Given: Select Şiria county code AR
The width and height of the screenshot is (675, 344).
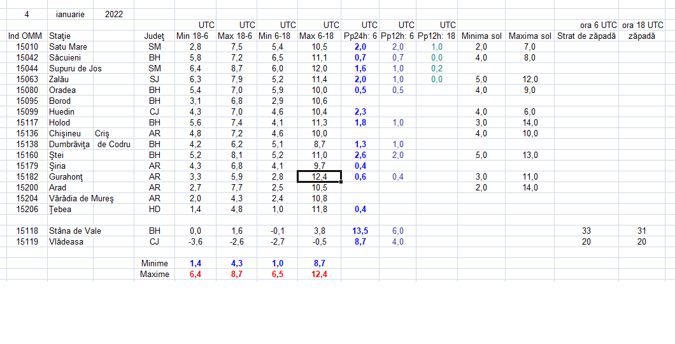Looking at the screenshot, I should (x=155, y=166).
